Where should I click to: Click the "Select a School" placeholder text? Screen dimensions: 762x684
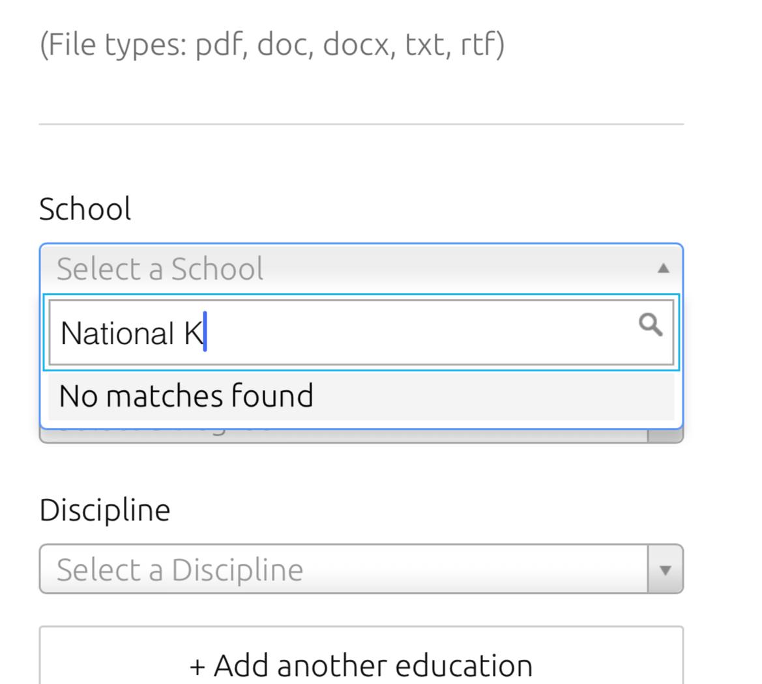(160, 268)
